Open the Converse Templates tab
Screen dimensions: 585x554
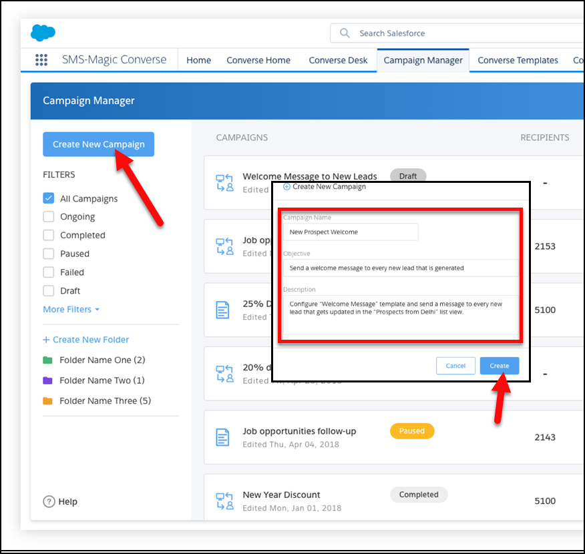click(518, 60)
